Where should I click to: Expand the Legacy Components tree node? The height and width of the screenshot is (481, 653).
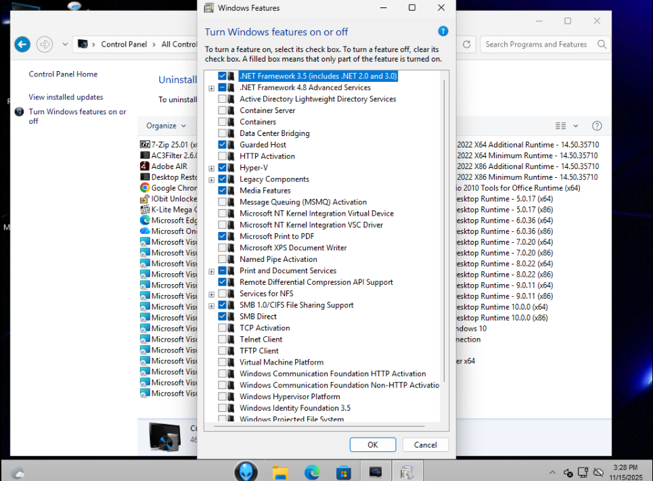tap(212, 180)
